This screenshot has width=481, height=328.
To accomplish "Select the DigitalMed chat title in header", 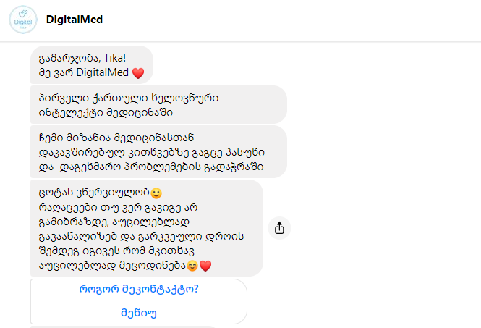I will [x=75, y=20].
